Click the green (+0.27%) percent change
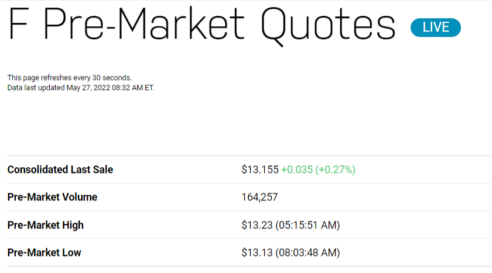Screen dimensions: 492x273 (336, 170)
